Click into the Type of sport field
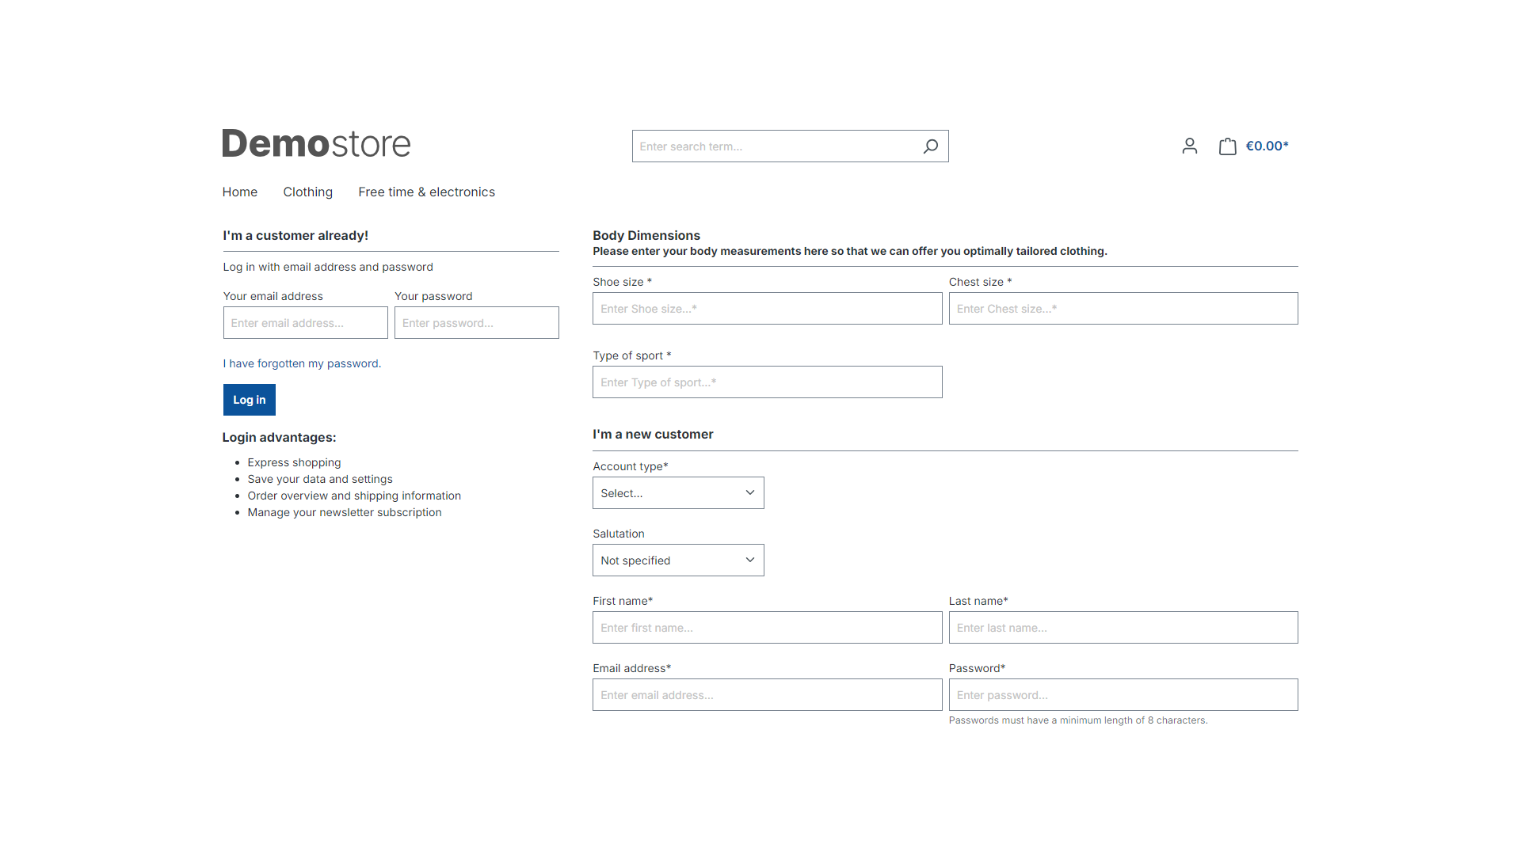 (x=768, y=382)
